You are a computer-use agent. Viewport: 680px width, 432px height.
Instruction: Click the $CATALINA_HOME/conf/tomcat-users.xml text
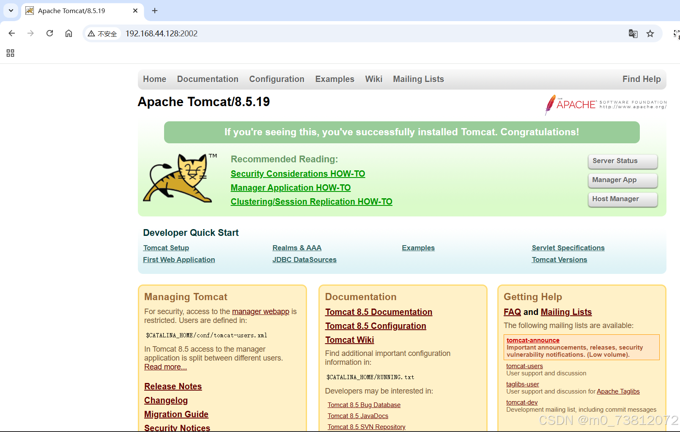tap(206, 335)
